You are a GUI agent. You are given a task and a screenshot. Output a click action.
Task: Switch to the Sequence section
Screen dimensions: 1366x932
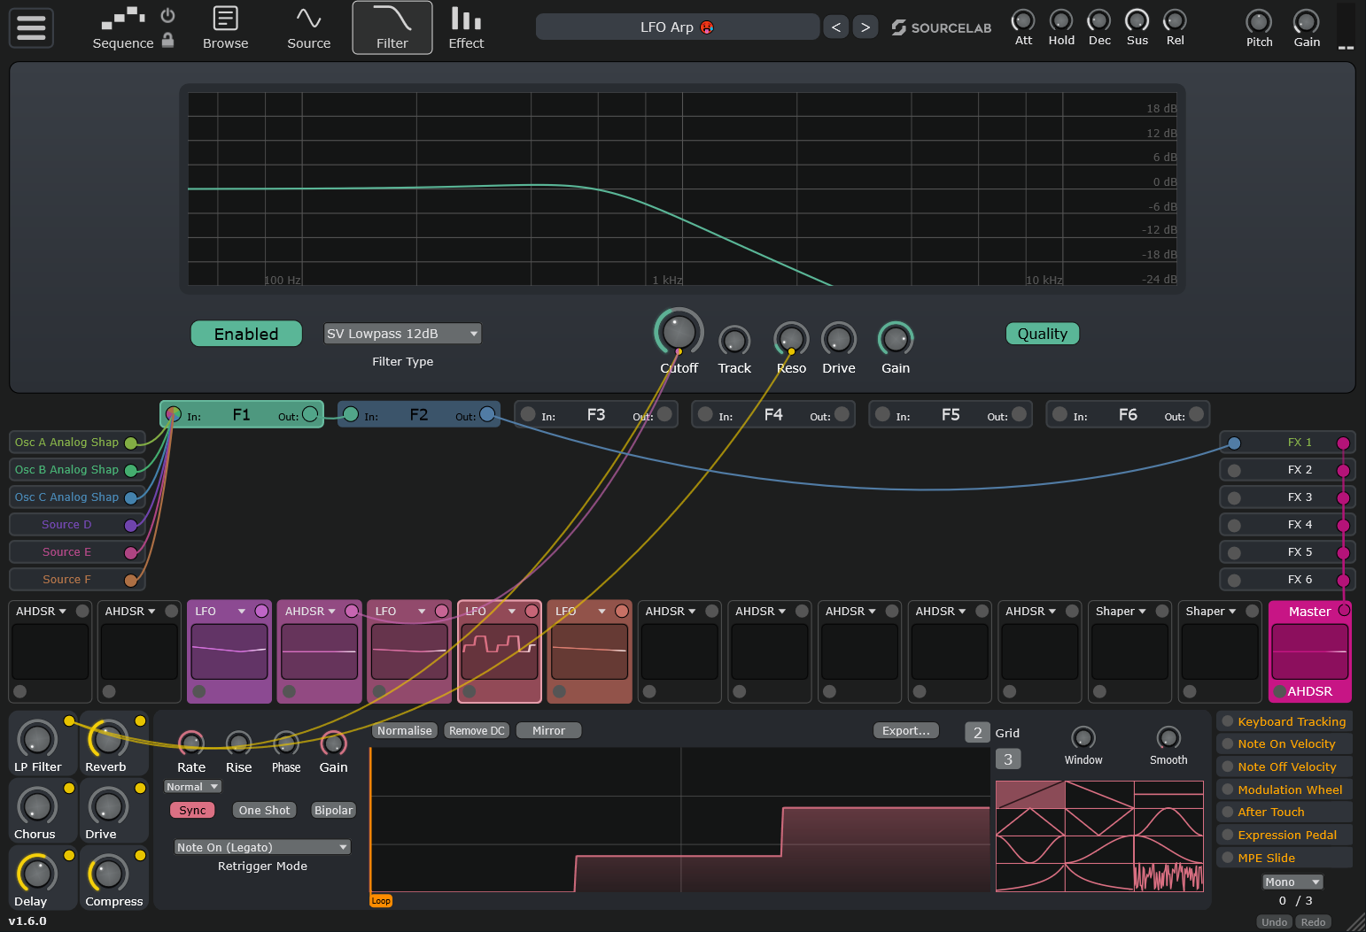(x=123, y=27)
